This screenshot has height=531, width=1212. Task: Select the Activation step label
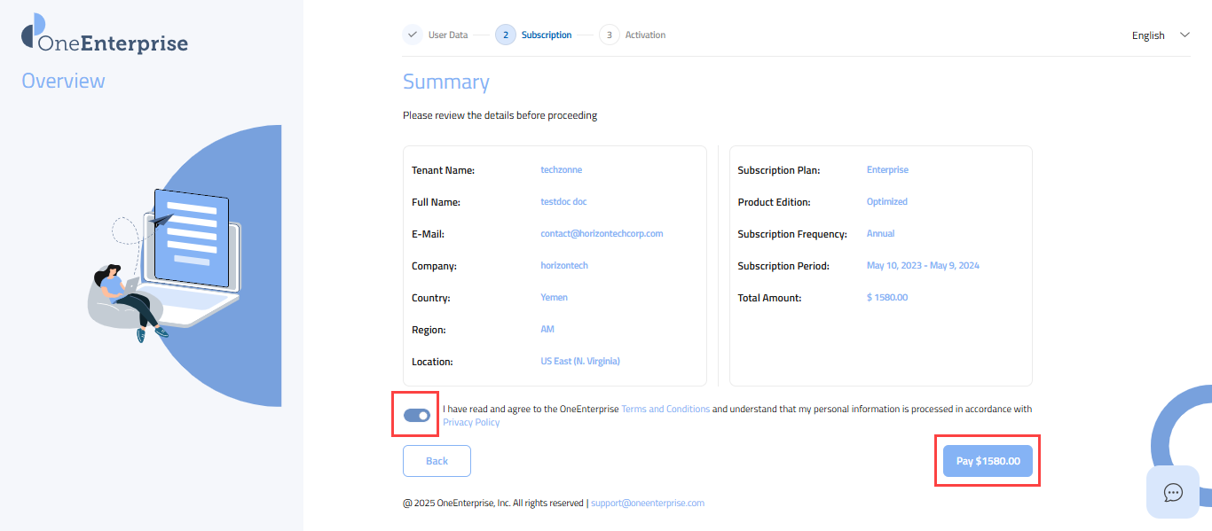click(x=645, y=35)
